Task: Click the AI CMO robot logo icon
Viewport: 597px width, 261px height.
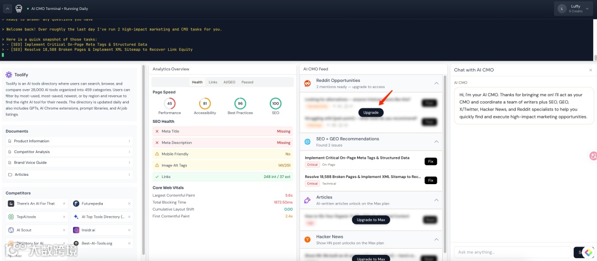Action: [x=19, y=8]
